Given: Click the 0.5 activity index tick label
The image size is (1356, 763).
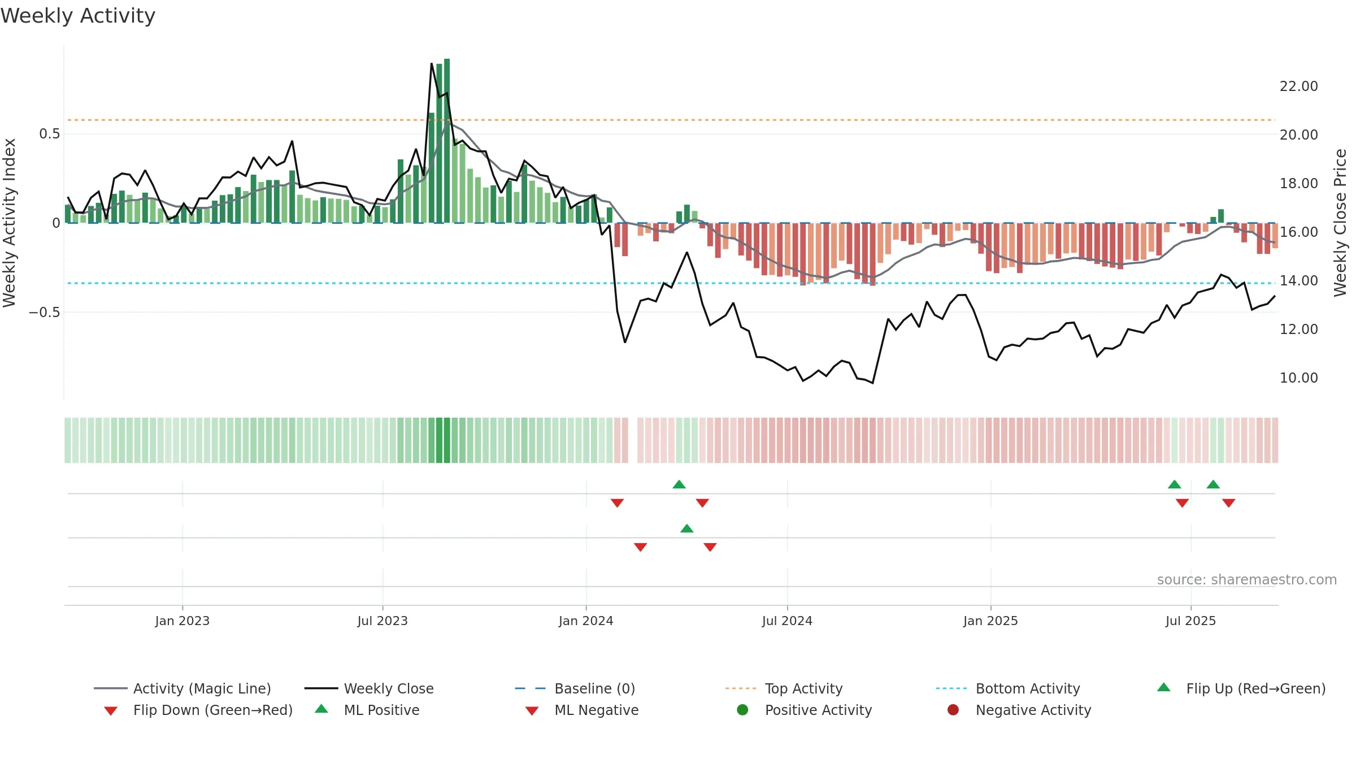Looking at the screenshot, I should (x=49, y=134).
